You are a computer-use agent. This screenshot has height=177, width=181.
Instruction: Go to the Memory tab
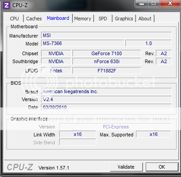pyautogui.click(x=83, y=19)
